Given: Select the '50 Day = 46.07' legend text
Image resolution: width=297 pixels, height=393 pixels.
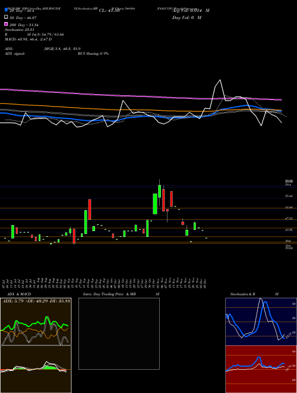Looking at the screenshot, I should [x=23, y=18].
